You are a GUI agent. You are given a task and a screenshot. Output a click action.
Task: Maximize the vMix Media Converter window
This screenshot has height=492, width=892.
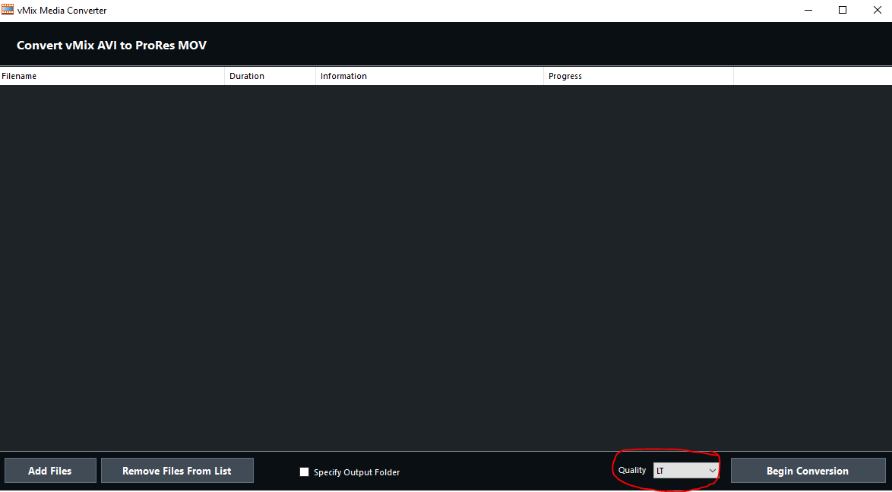pos(843,10)
